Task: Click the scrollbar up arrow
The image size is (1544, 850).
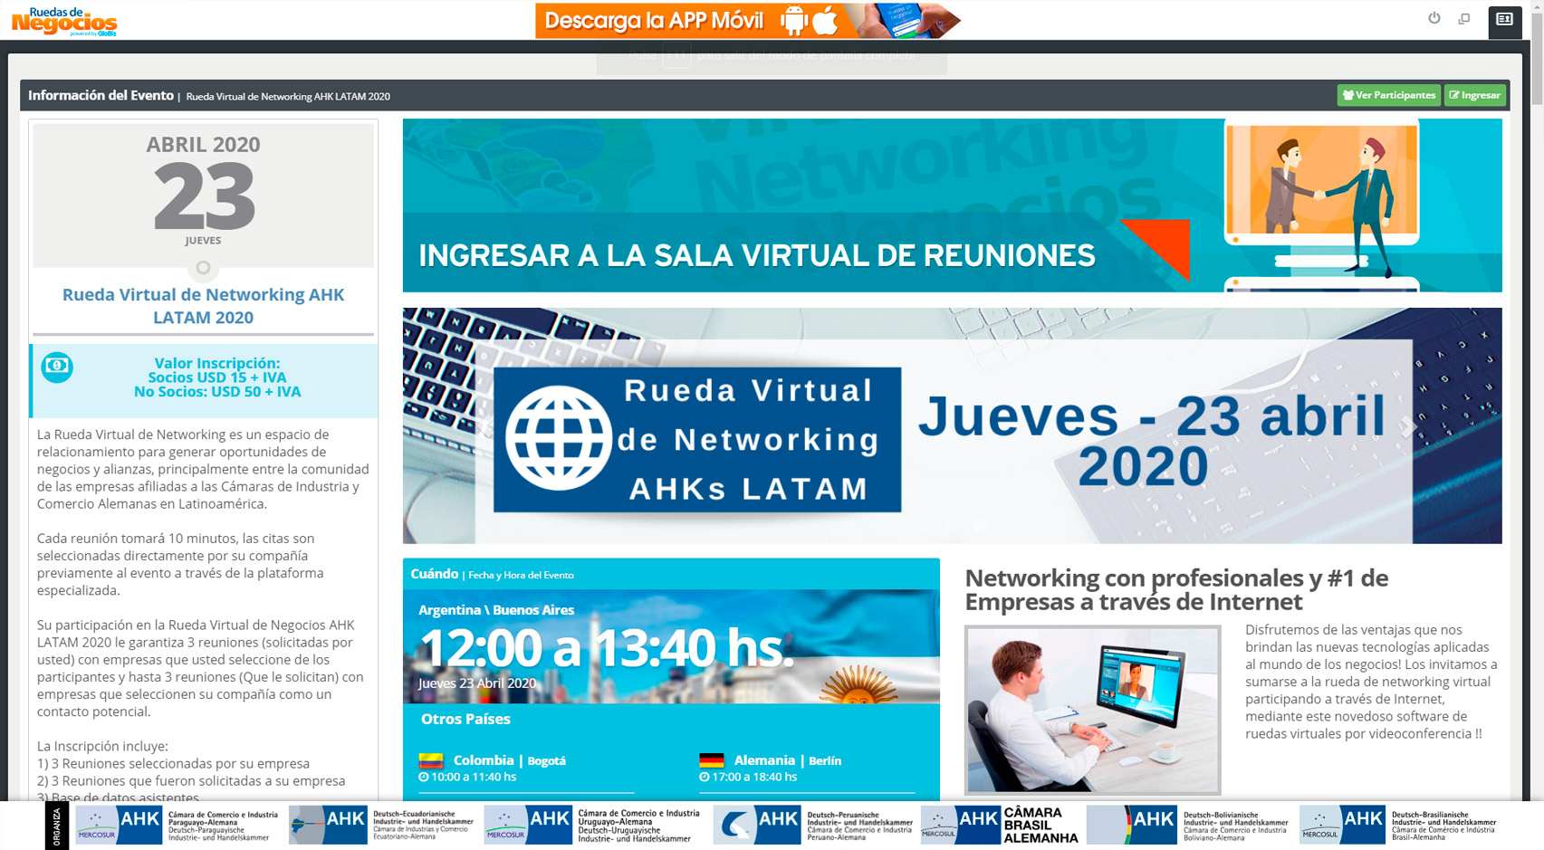Action: click(x=1536, y=5)
